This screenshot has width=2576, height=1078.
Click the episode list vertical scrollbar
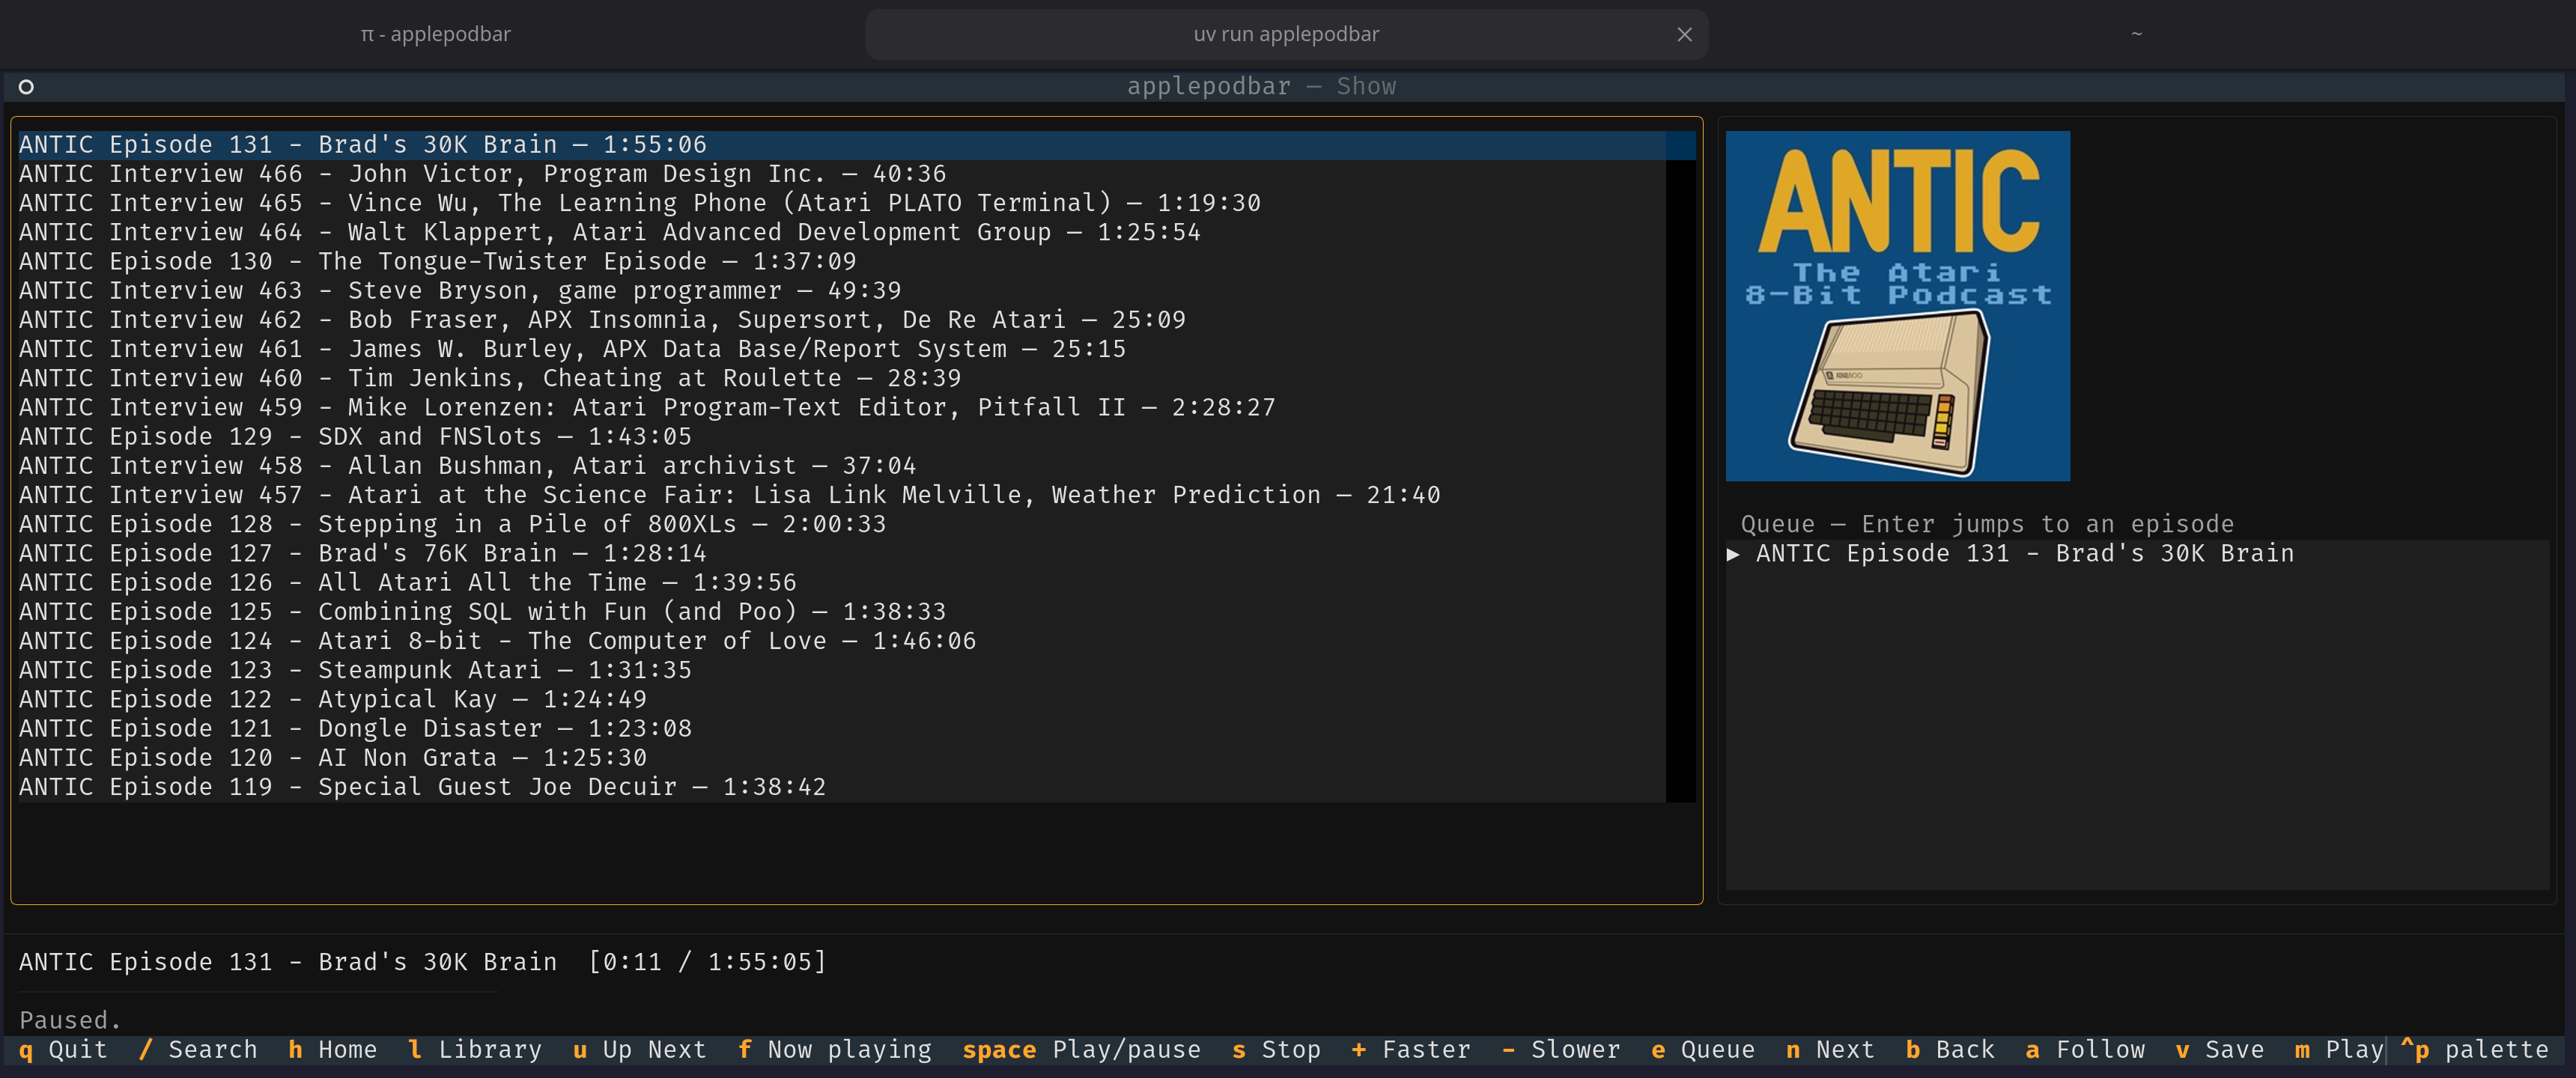tap(1680, 466)
